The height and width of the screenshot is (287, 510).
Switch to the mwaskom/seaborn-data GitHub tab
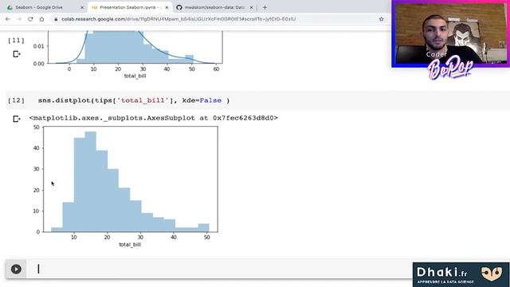(x=214, y=7)
